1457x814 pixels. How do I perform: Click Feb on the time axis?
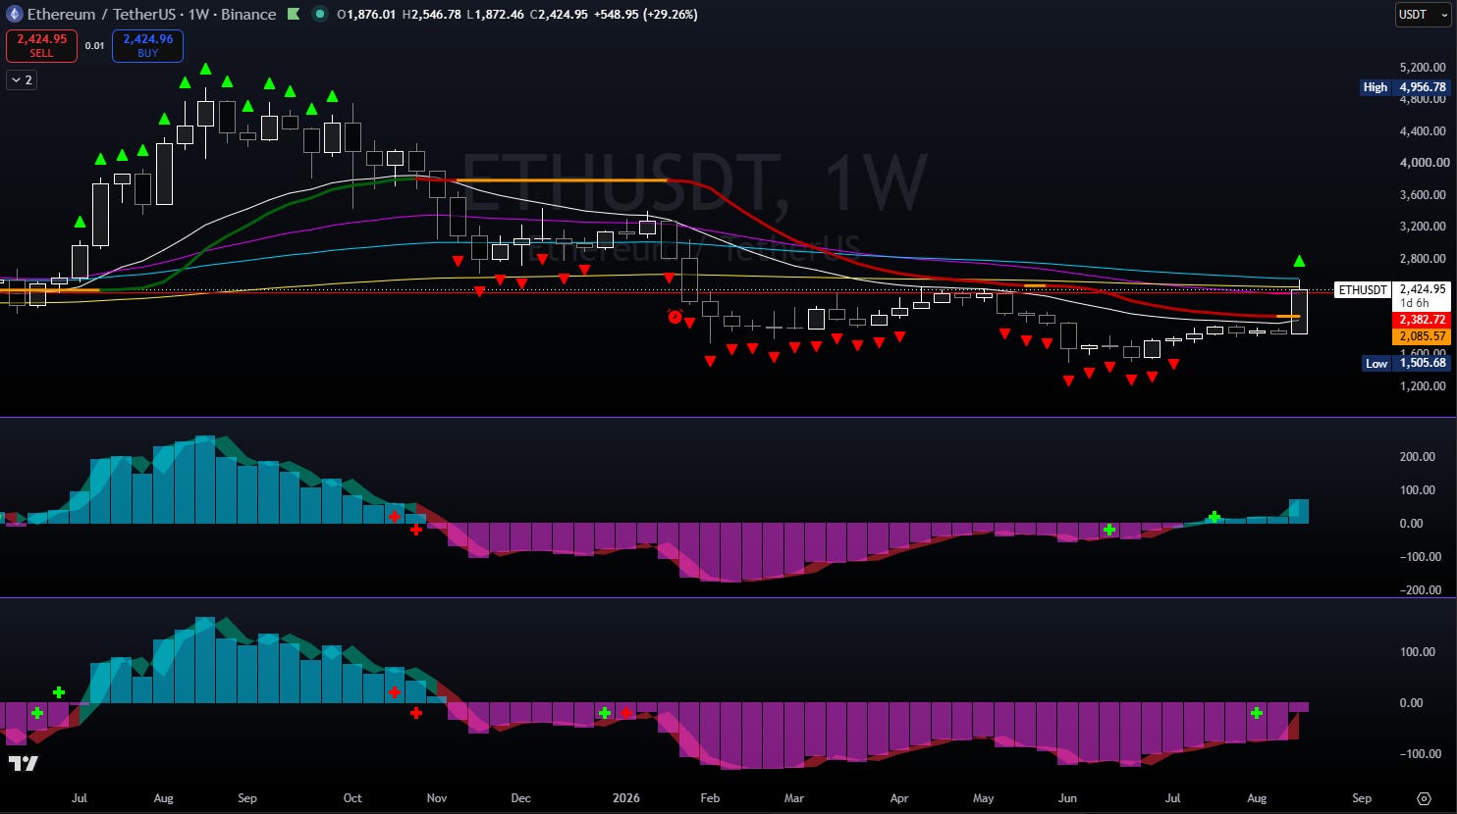coord(710,798)
